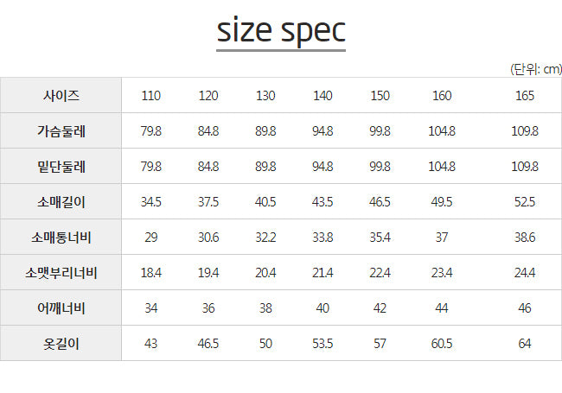Click the 소매통너비 row header
This screenshot has height=393, width=562.
[61, 238]
